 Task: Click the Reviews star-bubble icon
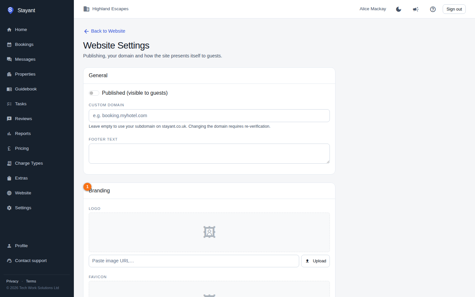click(9, 119)
